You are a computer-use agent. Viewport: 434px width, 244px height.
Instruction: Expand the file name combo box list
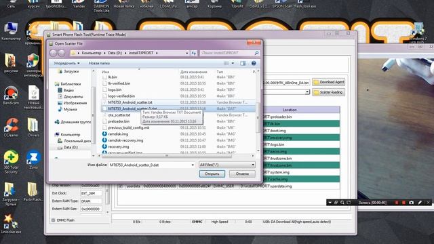193,165
